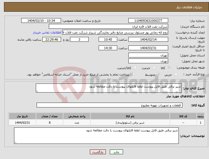Image resolution: width=209 pixels, height=159 pixels.
Task: Click the request creator field روح اله زمانی پور
Action: click(115, 32)
